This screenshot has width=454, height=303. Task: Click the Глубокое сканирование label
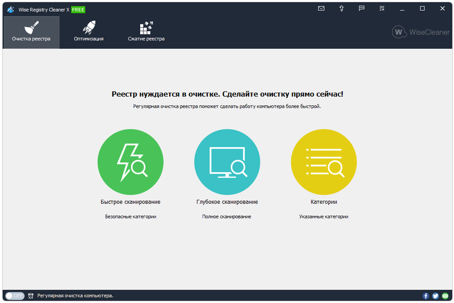[x=227, y=201]
